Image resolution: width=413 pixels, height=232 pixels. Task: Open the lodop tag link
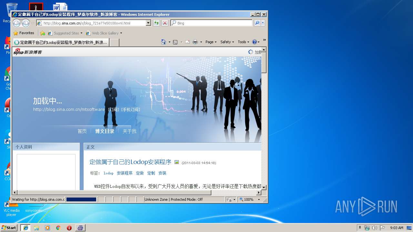point(108,173)
